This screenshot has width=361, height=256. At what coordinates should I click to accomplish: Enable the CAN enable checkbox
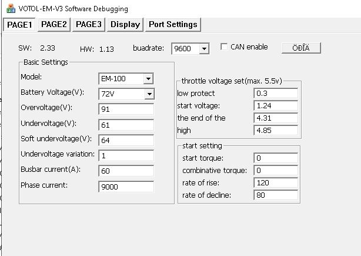click(224, 47)
